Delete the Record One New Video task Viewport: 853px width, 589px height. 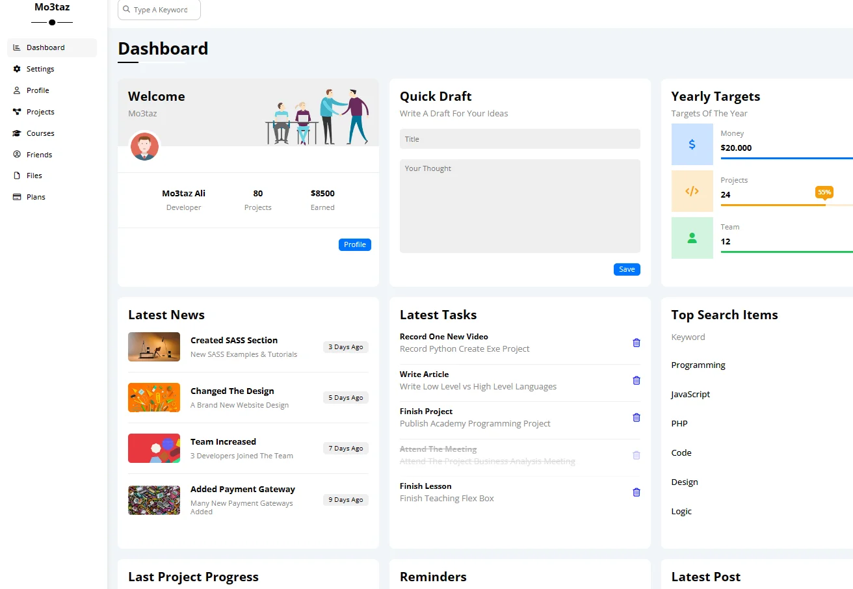coord(636,343)
